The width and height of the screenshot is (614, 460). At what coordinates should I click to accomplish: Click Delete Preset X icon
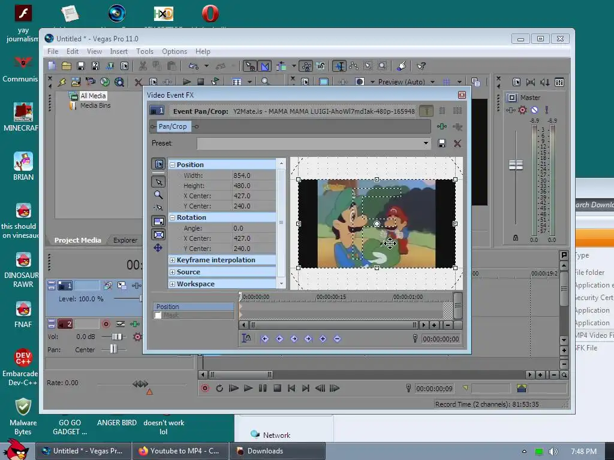coord(457,143)
